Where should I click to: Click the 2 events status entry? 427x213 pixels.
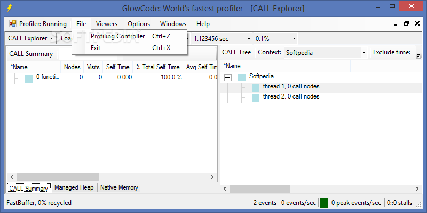click(x=265, y=203)
